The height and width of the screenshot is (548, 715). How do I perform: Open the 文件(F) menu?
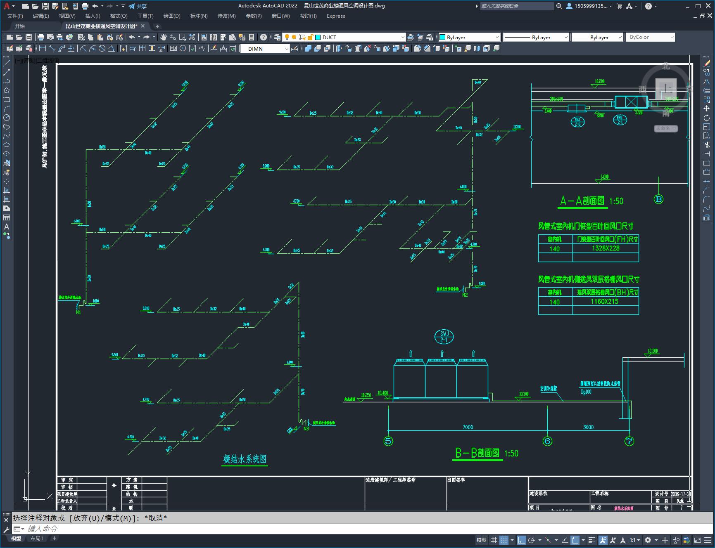pos(15,16)
